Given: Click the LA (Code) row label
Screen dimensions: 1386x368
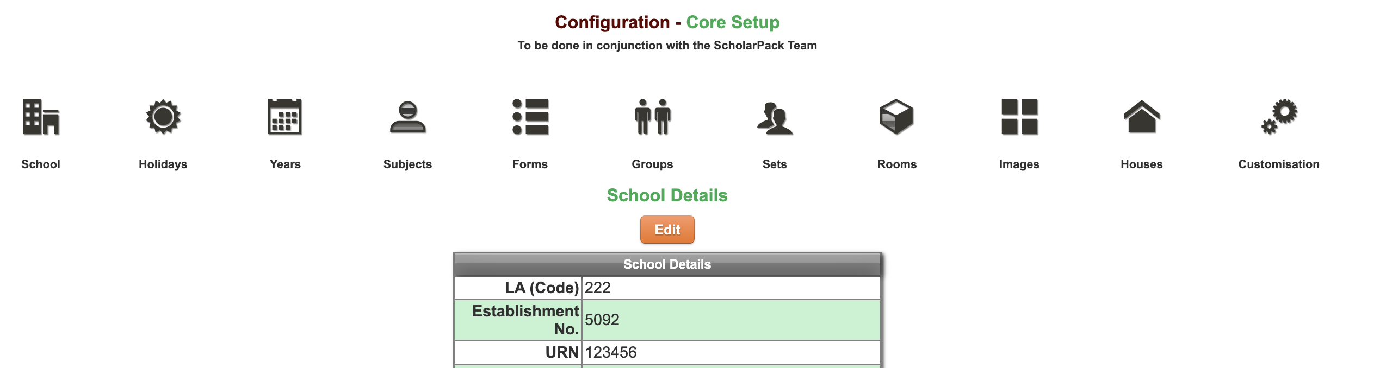Looking at the screenshot, I should pos(542,288).
